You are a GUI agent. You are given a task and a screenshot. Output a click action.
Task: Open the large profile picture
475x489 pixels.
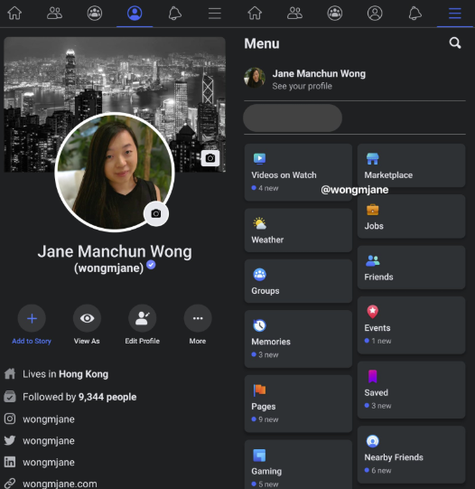(115, 172)
